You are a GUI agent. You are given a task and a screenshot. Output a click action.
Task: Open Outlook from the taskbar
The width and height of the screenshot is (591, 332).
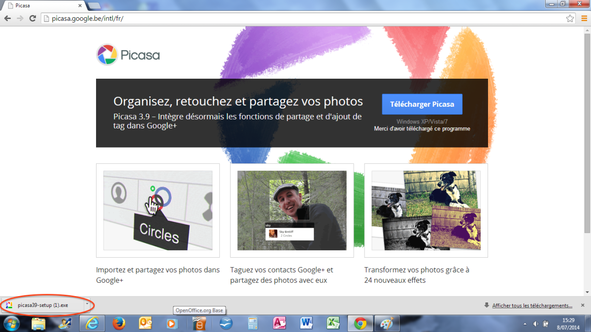[145, 323]
